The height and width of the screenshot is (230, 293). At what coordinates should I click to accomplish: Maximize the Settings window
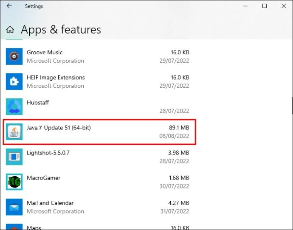click(265, 6)
